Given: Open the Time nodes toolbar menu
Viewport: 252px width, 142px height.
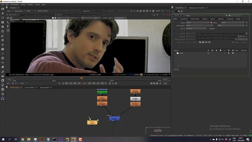Looking at the screenshot, I should 3,18.
